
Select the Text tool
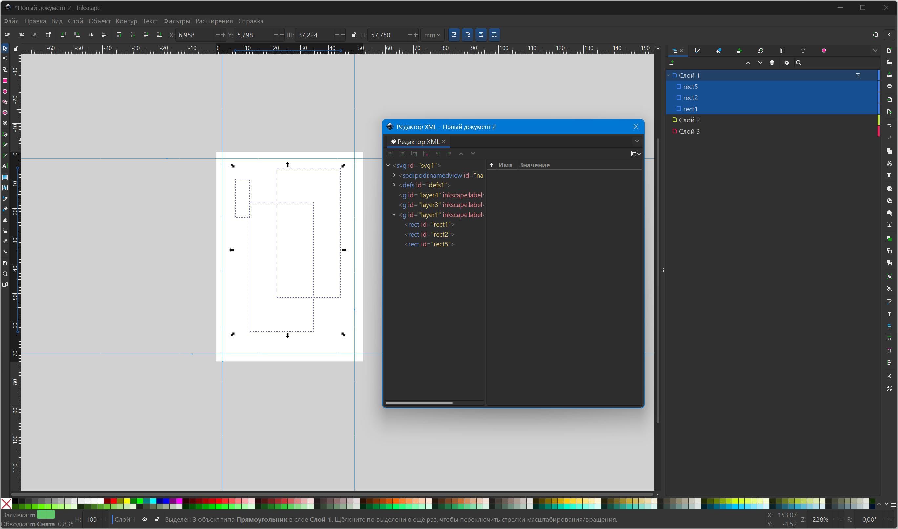point(5,166)
